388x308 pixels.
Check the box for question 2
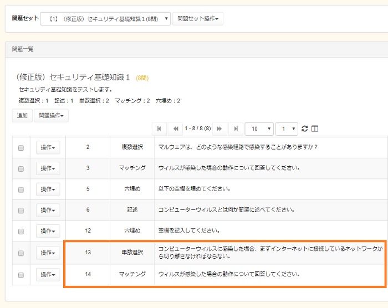(21, 148)
